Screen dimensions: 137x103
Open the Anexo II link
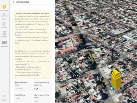18,35
